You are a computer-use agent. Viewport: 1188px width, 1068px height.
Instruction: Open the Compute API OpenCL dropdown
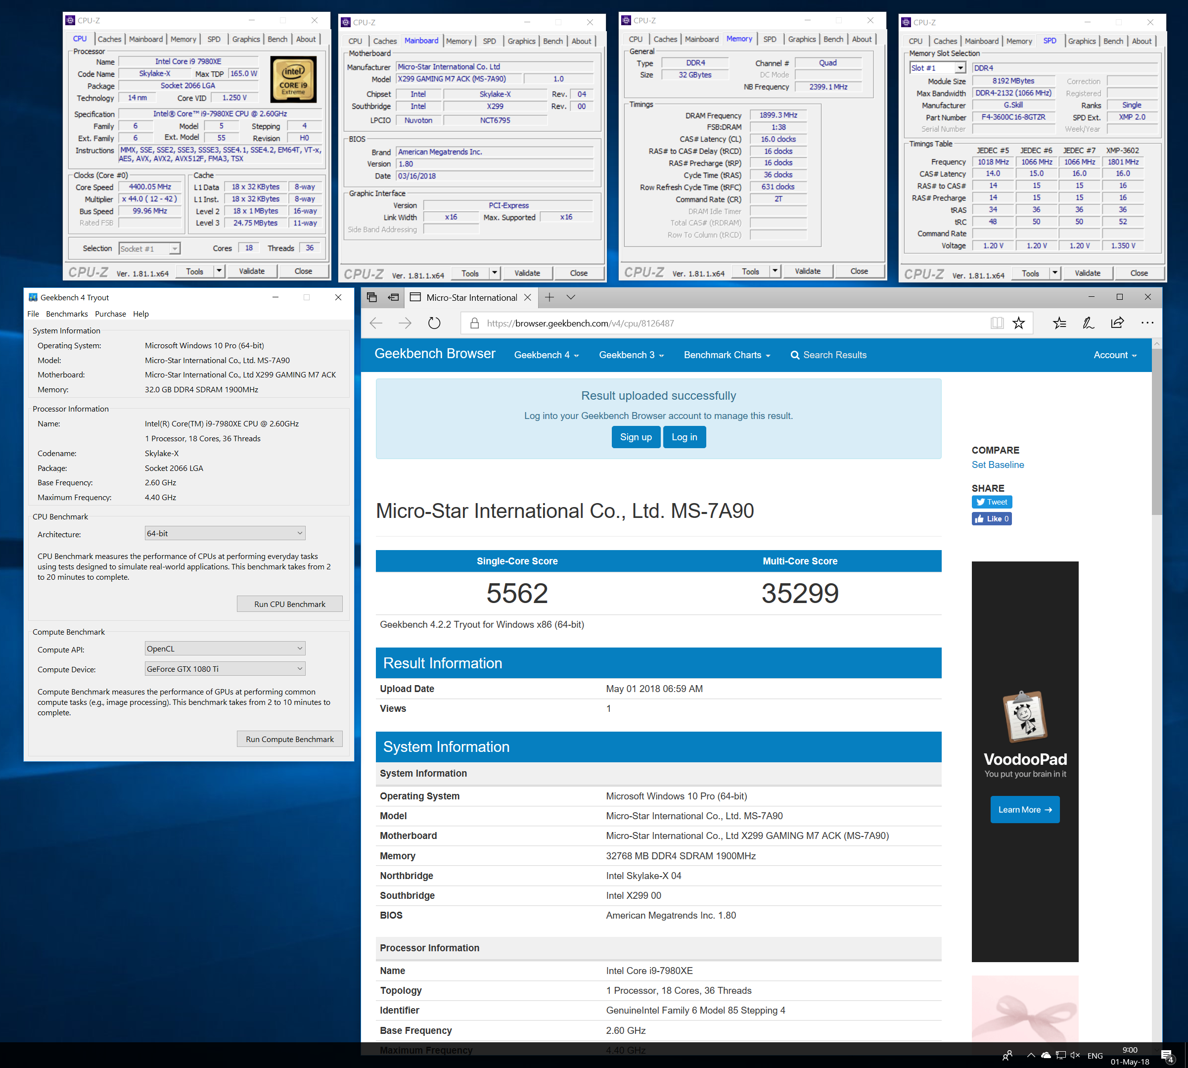[225, 649]
